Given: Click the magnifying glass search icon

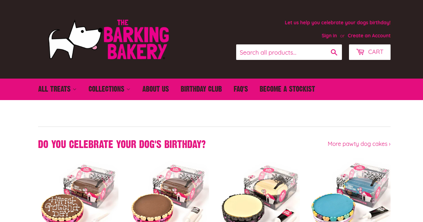Looking at the screenshot, I should [334, 52].
